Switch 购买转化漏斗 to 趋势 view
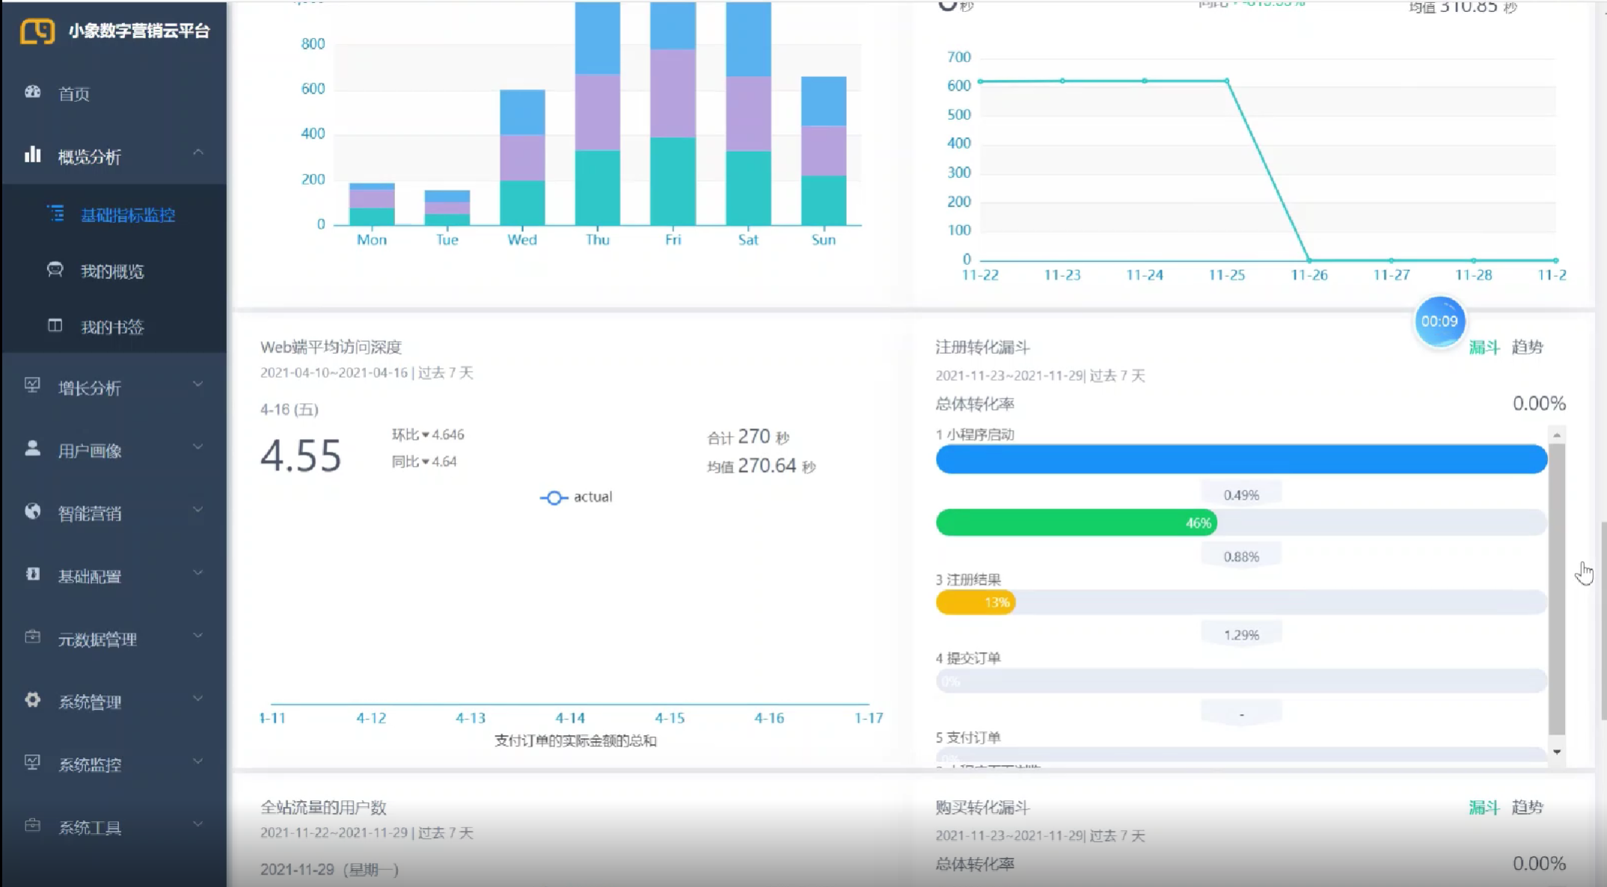Image resolution: width=1607 pixels, height=887 pixels. pyautogui.click(x=1527, y=807)
